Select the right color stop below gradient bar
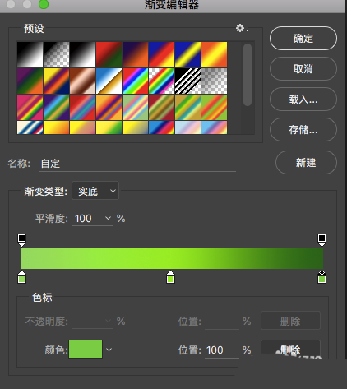 click(322, 277)
